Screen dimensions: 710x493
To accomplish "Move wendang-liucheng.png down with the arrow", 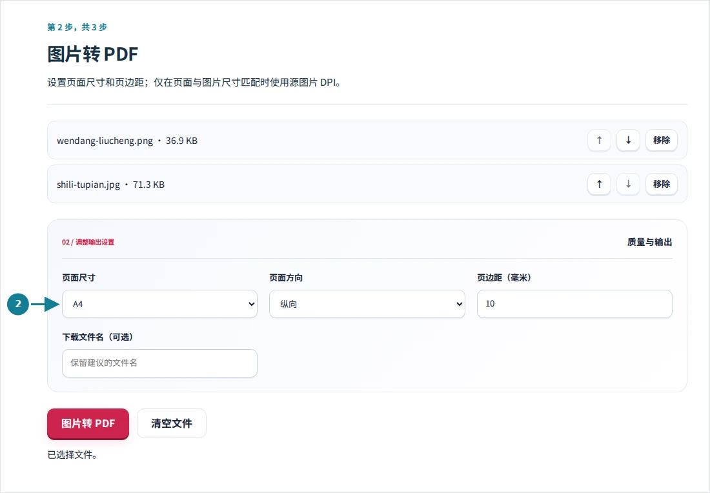I will pyautogui.click(x=628, y=140).
